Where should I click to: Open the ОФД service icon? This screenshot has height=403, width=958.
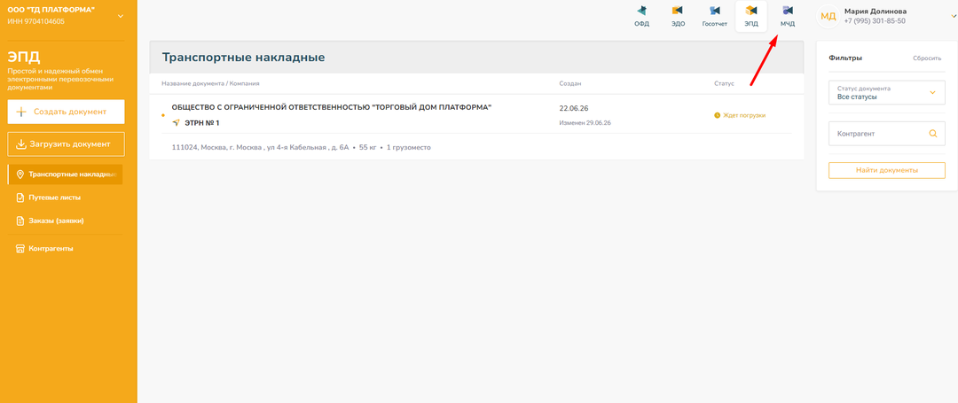point(641,17)
